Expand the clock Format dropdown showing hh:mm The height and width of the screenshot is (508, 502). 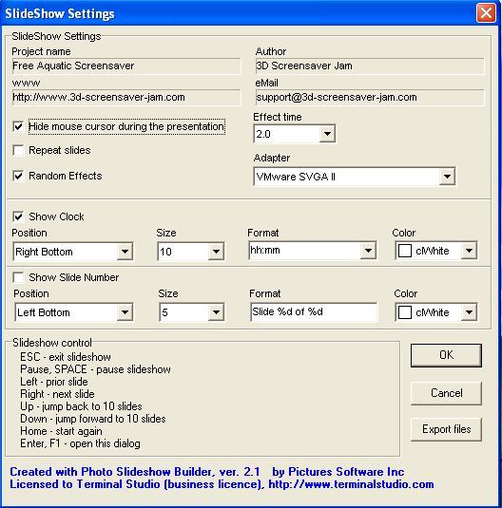pyautogui.click(x=368, y=251)
